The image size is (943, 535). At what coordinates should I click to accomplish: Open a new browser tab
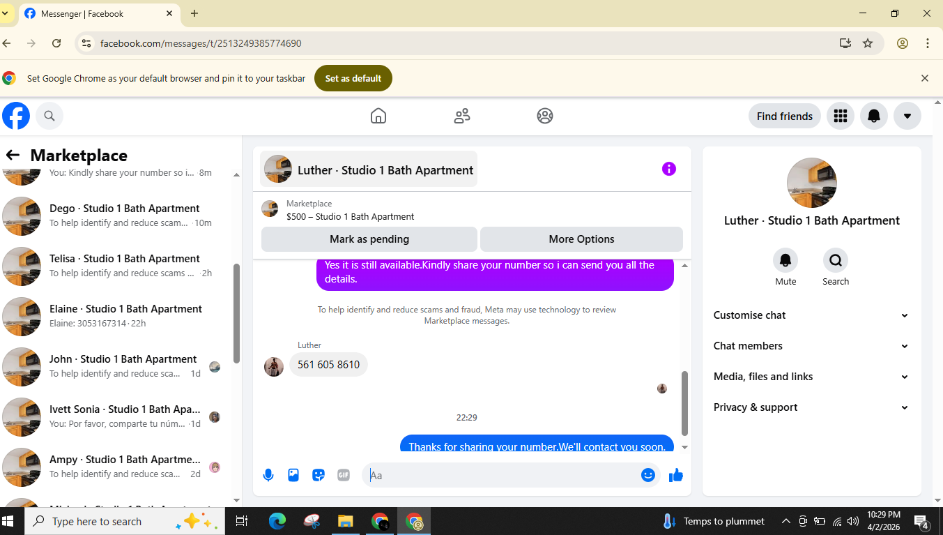click(194, 13)
